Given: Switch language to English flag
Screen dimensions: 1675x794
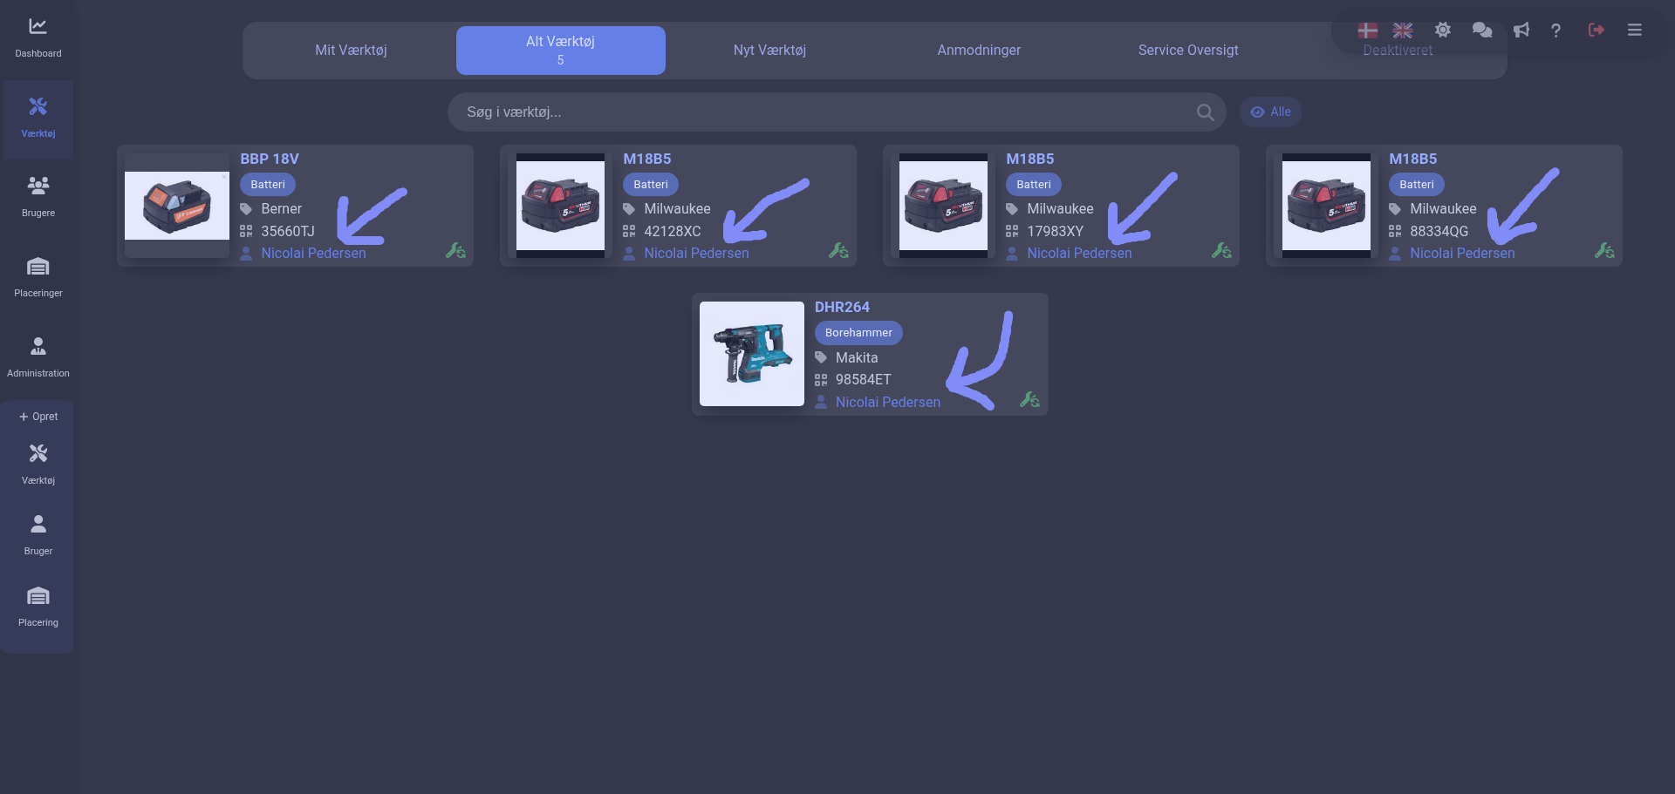Looking at the screenshot, I should point(1402,31).
